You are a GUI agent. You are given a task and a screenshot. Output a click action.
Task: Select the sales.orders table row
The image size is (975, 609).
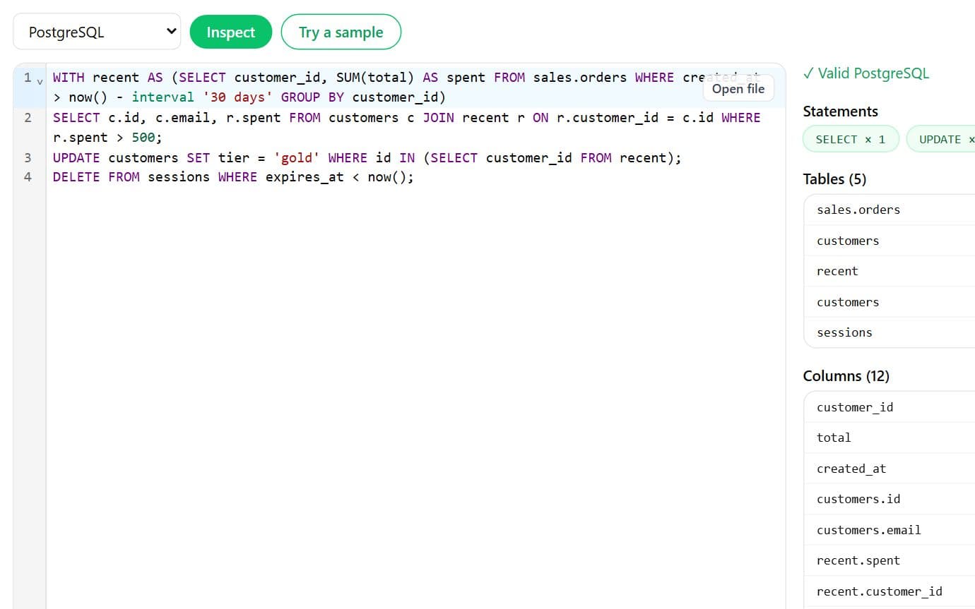[x=890, y=210]
